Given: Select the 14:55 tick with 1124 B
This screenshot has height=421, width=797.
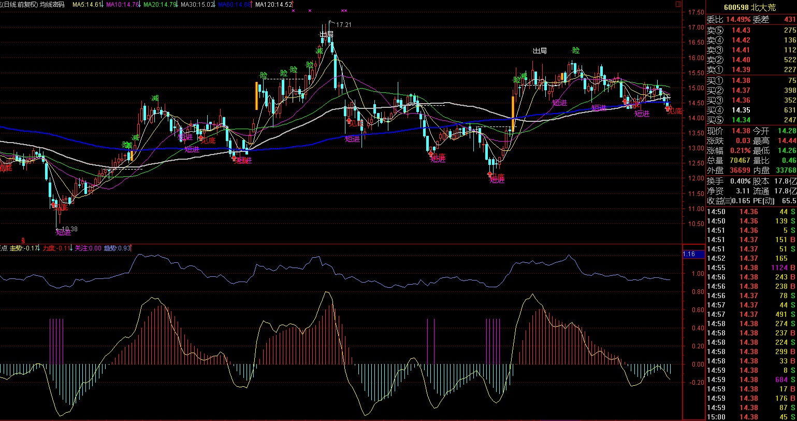Looking at the screenshot, I should click(x=751, y=268).
